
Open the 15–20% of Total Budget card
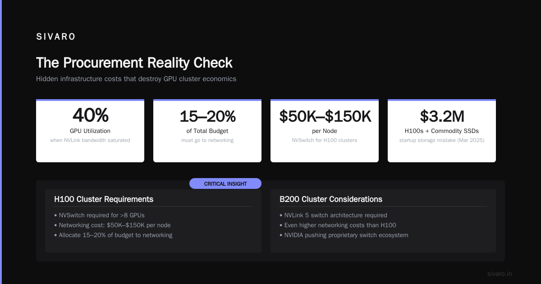207,131
